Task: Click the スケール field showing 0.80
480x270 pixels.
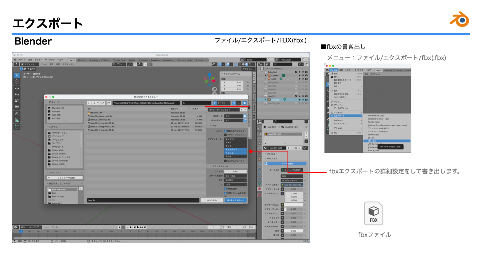Action: coord(235,171)
